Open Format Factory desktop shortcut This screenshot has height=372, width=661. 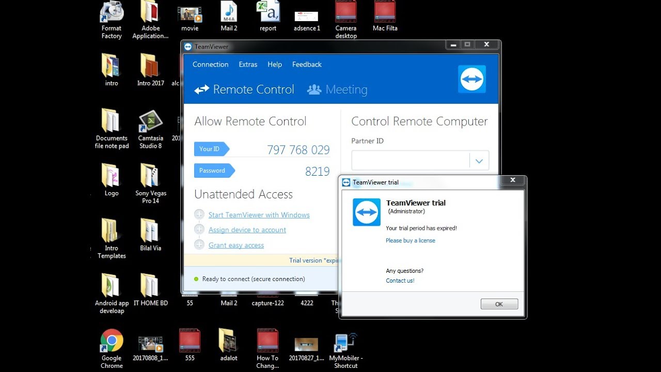[112, 21]
